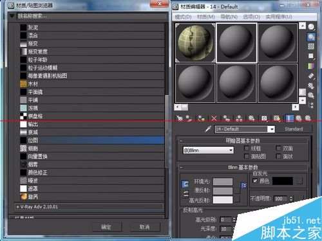322x241 pixels.
Task: Click the Go Forward to Sibling icon
Action: pyautogui.click(x=308, y=118)
